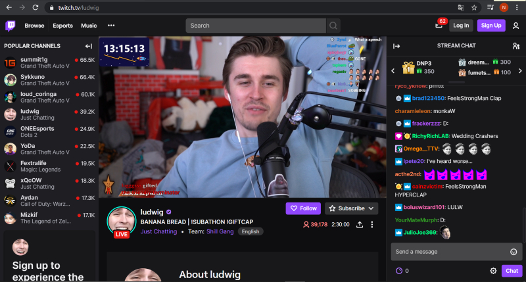526x282 pixels.
Task: Open ONEEsports channel in sidebar
Action: coord(49,131)
